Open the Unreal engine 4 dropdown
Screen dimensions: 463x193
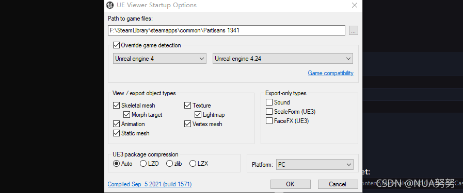tap(159, 59)
